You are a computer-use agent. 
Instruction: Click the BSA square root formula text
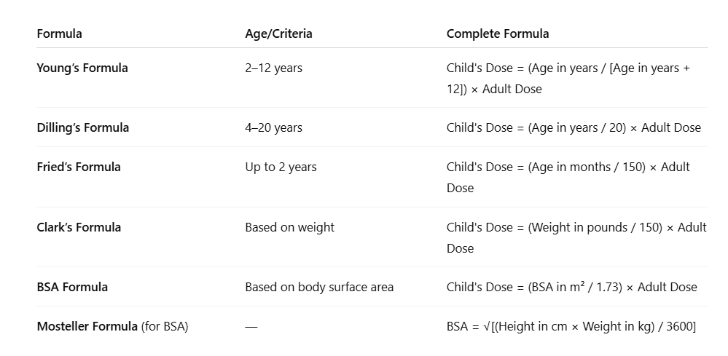[x=571, y=326]
